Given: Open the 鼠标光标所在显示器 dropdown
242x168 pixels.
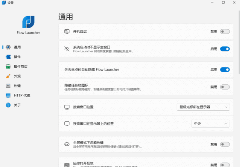Looking at the screenshot, I should [x=203, y=107].
